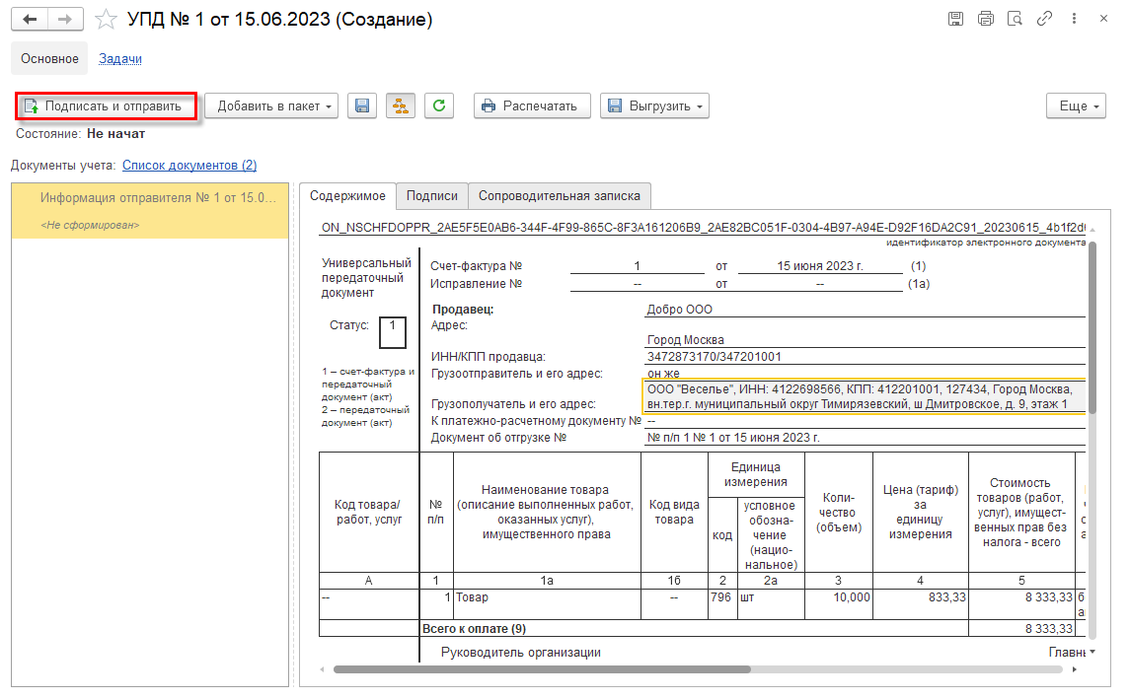Open 'Добавить в пакет' dropdown
Screen dimensions: 1130x699
271,105
